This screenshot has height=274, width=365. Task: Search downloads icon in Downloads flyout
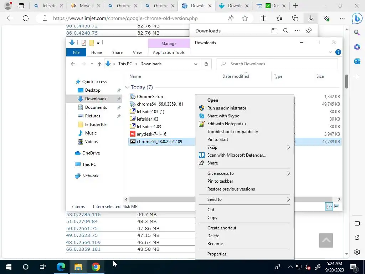pyautogui.click(x=286, y=31)
